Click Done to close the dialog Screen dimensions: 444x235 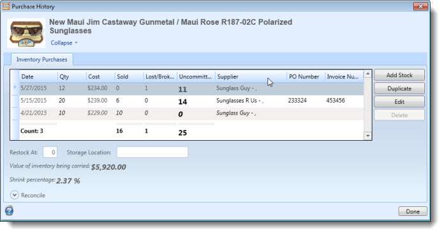pyautogui.click(x=413, y=211)
